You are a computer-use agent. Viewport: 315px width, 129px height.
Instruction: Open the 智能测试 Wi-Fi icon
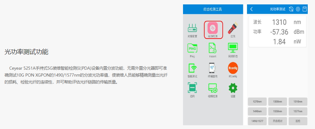[192, 68]
